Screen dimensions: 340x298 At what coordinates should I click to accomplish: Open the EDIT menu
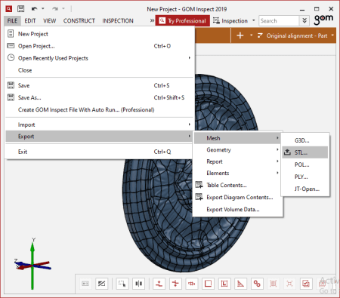click(x=30, y=21)
